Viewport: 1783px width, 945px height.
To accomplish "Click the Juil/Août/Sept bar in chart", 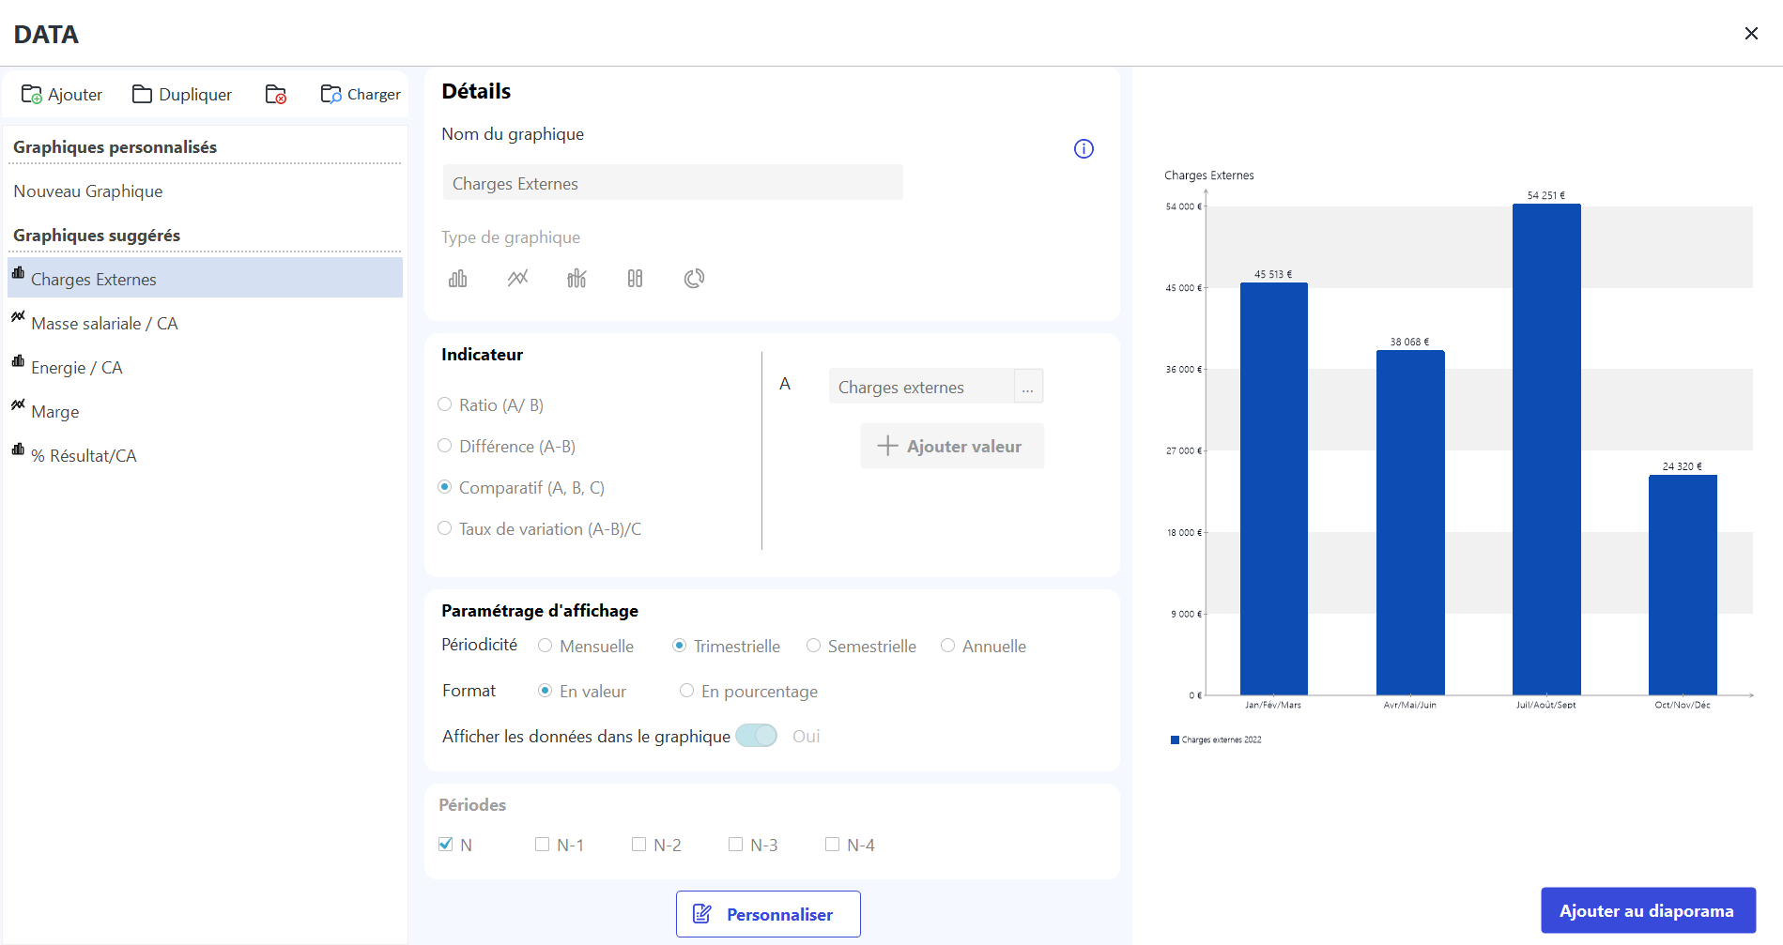I will click(x=1546, y=450).
